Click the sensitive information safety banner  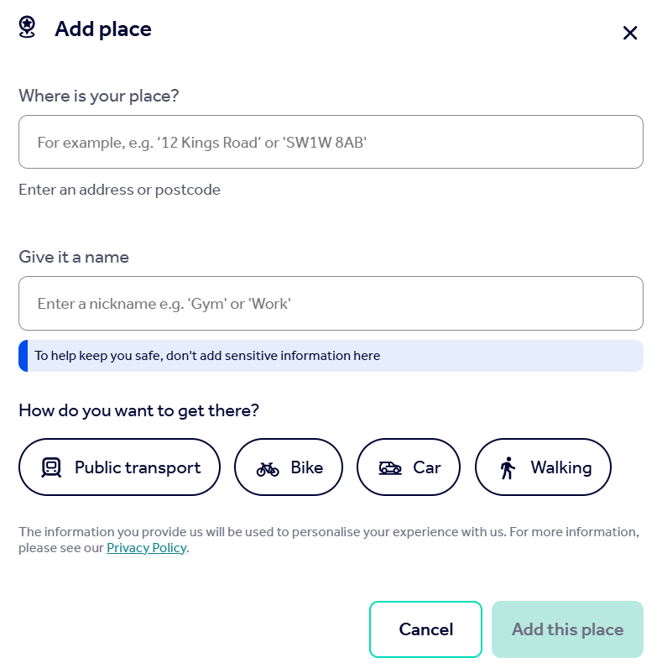coord(331,356)
